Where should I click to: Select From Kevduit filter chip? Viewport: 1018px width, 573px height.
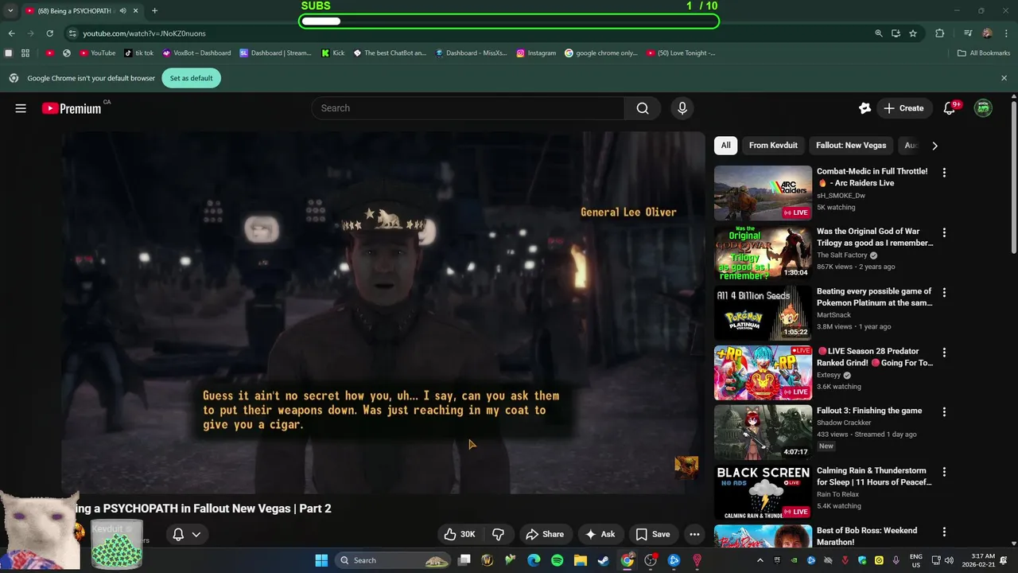[773, 146]
